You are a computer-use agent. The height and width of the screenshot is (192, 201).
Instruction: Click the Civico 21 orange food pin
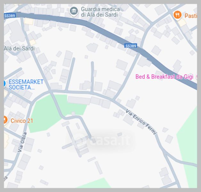(x=5, y=120)
